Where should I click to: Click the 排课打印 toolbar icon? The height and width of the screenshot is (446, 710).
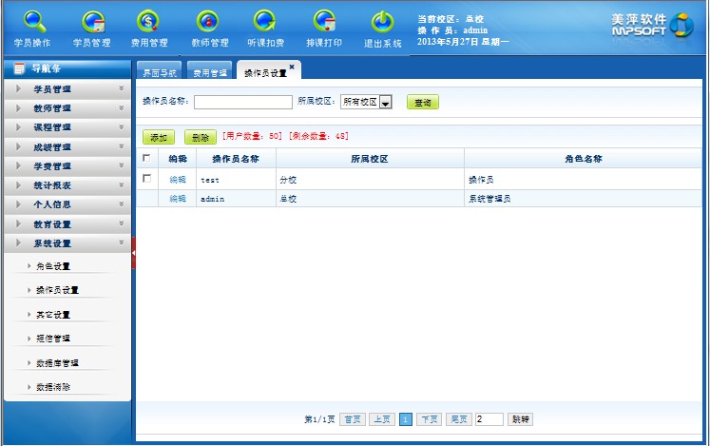[x=324, y=22]
